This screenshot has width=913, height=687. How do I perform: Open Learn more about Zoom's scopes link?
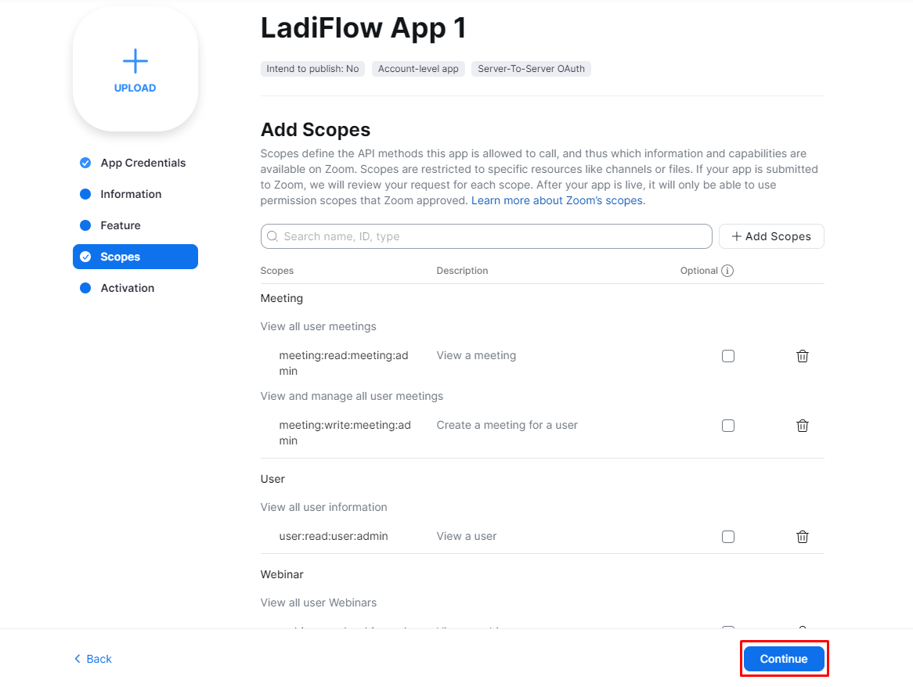[558, 200]
